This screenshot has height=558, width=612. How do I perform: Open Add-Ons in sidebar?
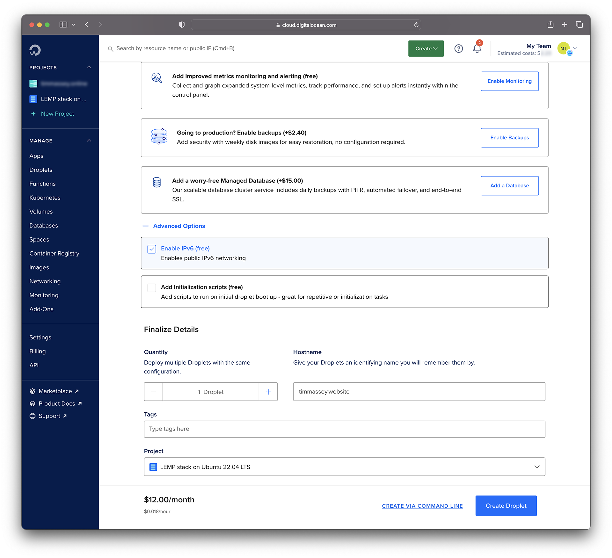click(x=41, y=309)
